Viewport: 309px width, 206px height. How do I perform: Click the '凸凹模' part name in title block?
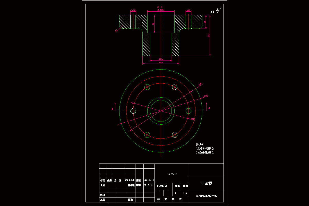click(206, 183)
